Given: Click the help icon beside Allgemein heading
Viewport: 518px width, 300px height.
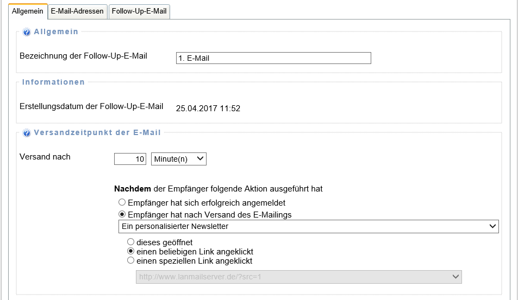Looking at the screenshot, I should click(27, 32).
